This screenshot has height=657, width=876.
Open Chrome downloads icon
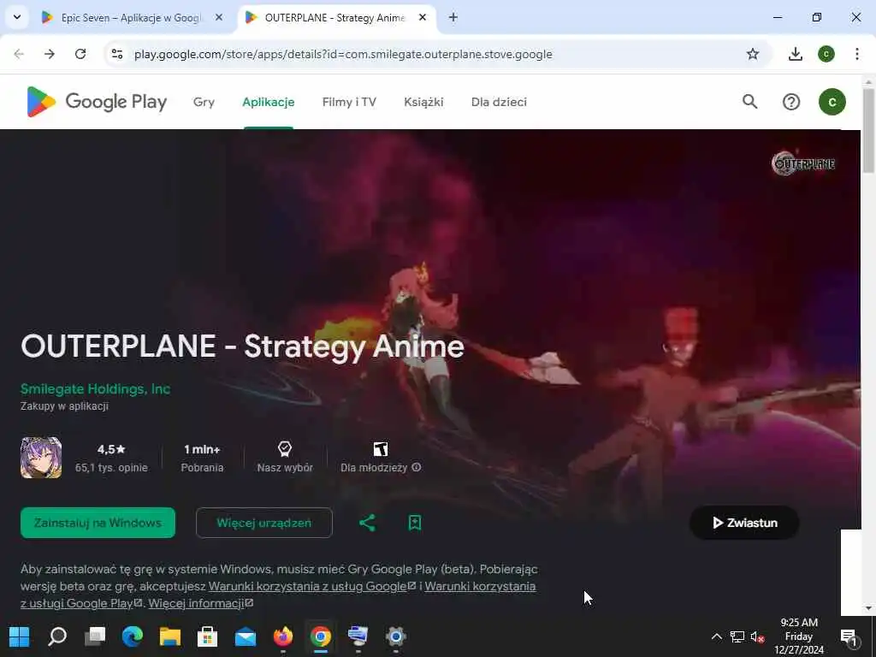pos(795,54)
